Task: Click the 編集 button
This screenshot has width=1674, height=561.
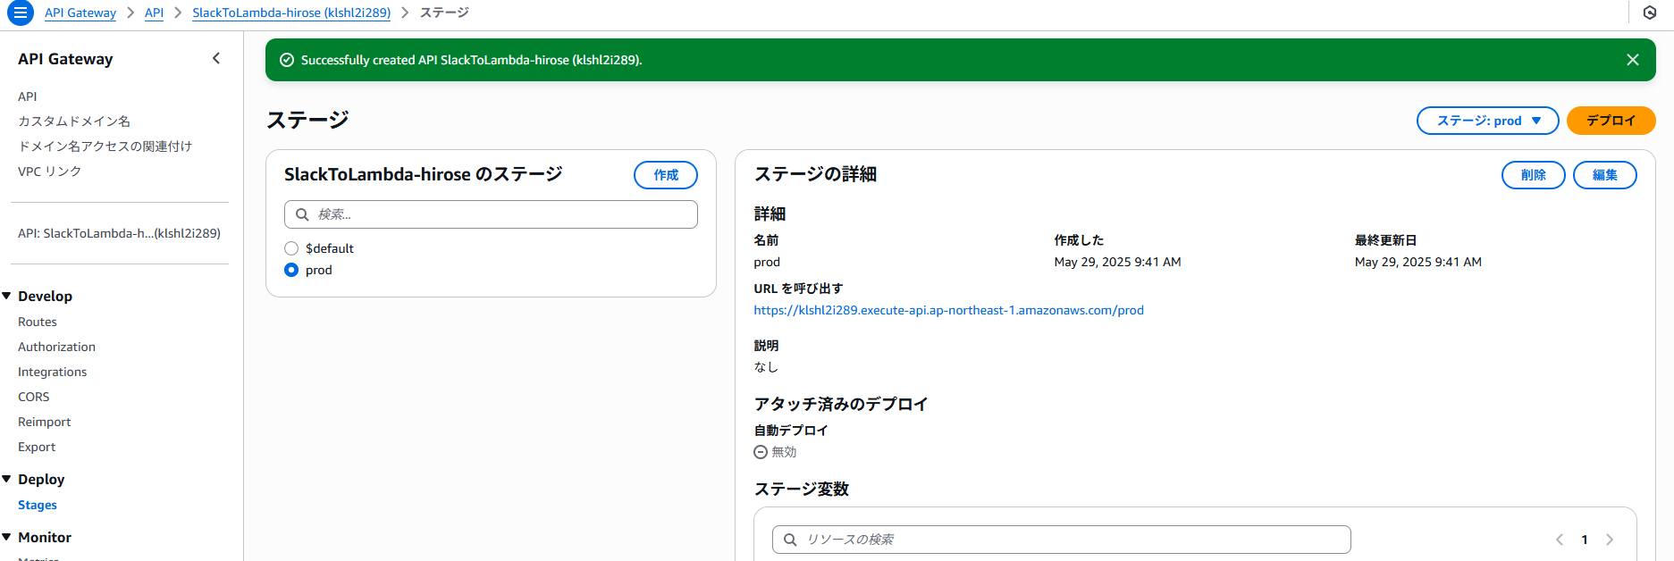Action: click(1605, 175)
